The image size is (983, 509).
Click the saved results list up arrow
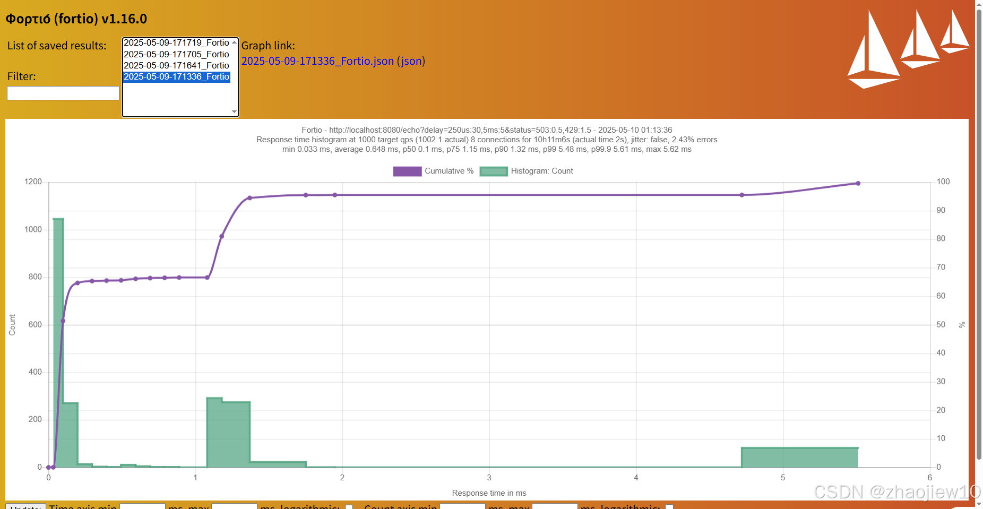234,42
